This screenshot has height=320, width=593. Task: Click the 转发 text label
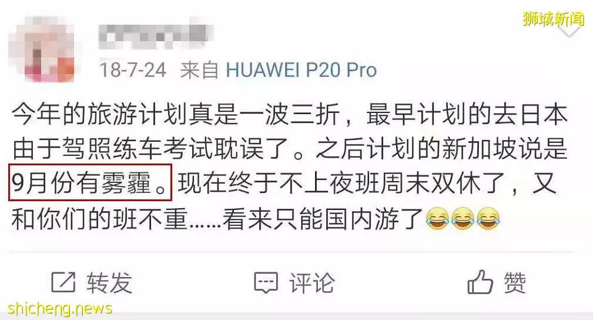tap(109, 283)
